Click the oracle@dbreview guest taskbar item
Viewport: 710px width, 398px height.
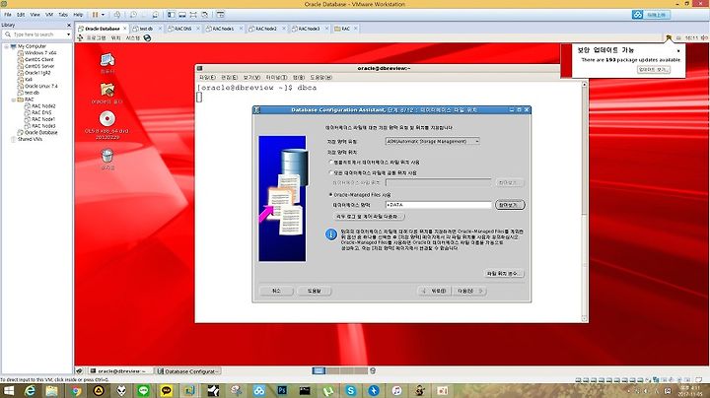[x=118, y=371]
